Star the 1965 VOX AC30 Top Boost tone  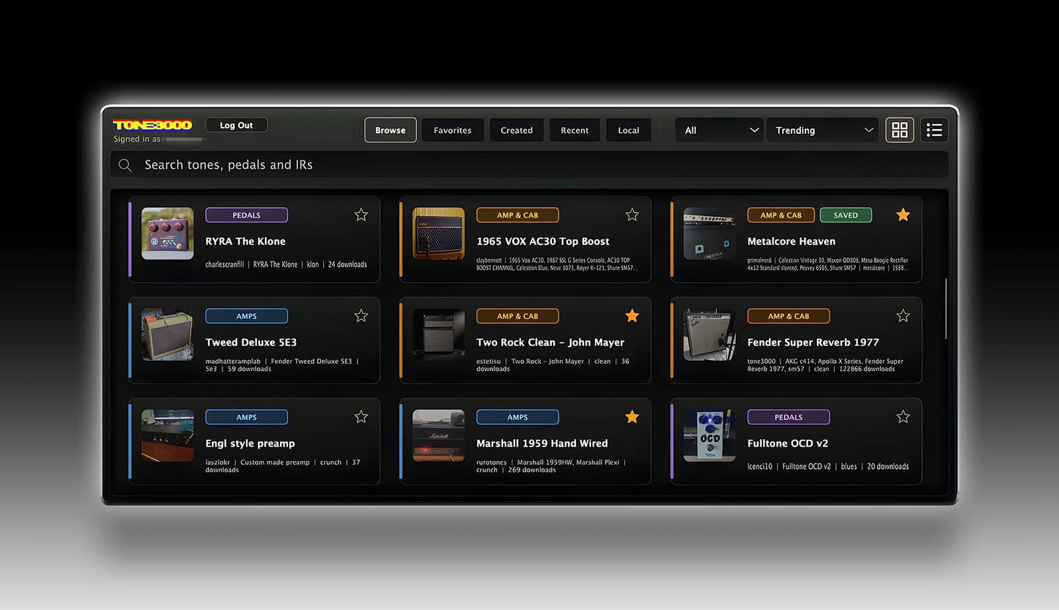(632, 215)
